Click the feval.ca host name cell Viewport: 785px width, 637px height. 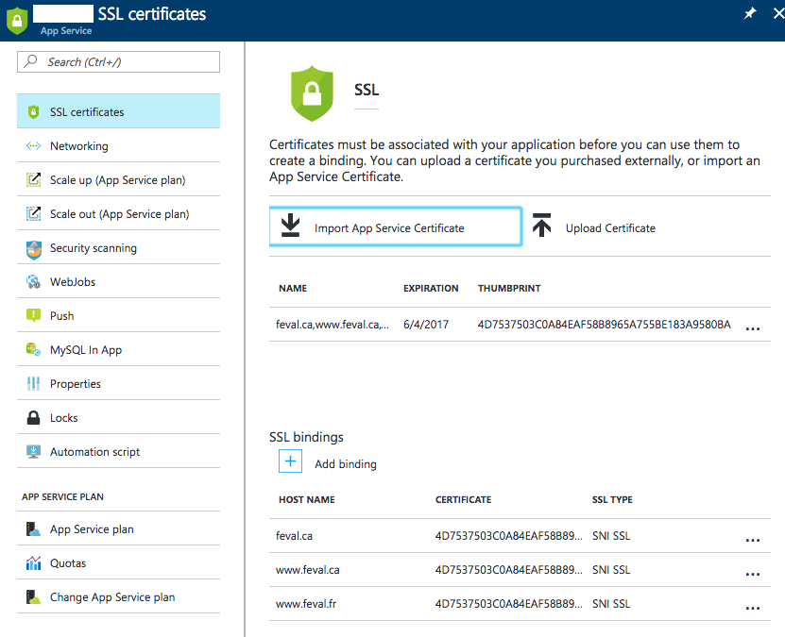(294, 535)
